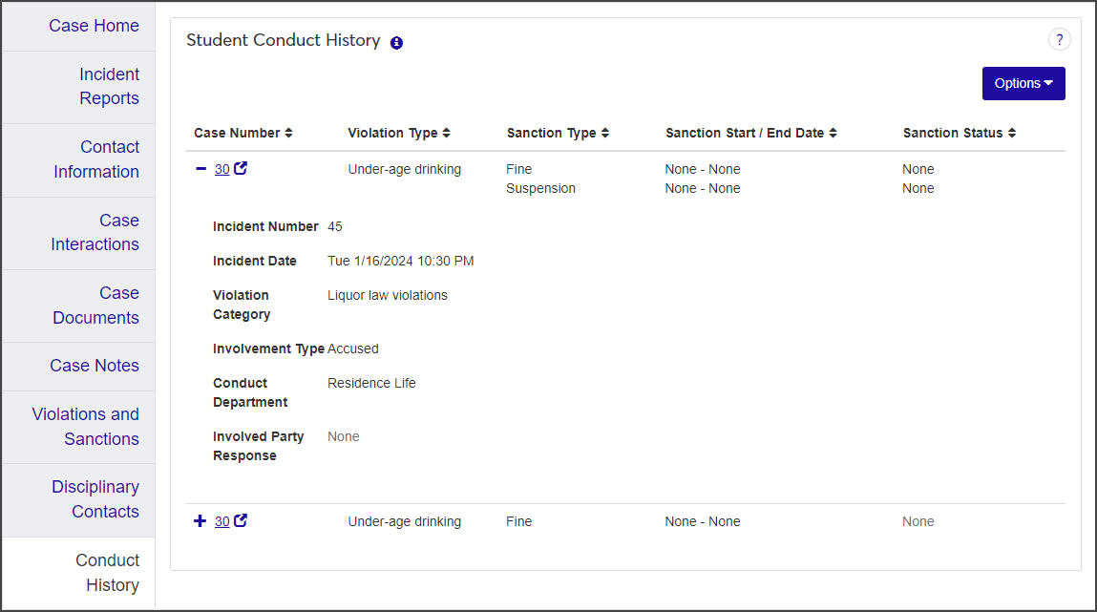Sort by Violation Type column arrows
The width and height of the screenshot is (1097, 612).
(x=446, y=134)
